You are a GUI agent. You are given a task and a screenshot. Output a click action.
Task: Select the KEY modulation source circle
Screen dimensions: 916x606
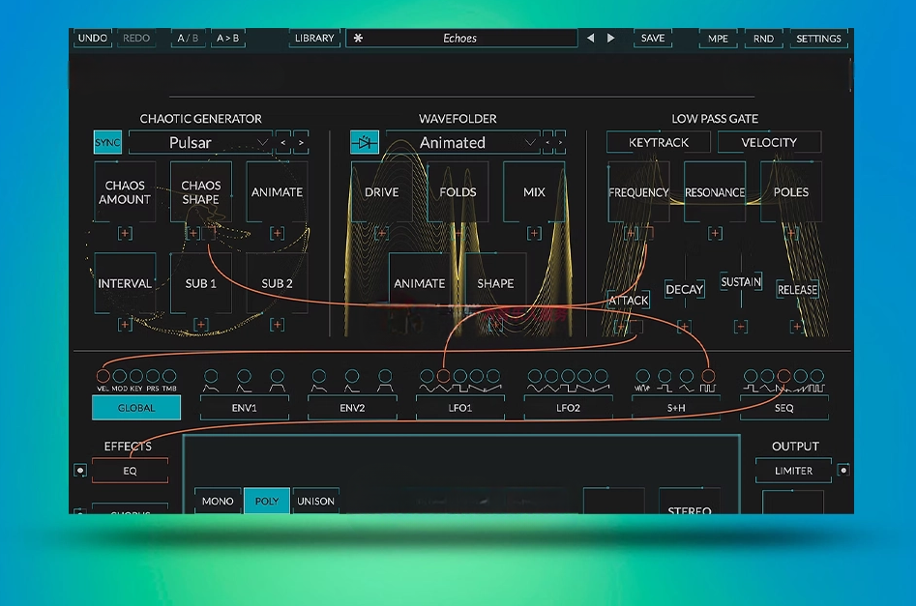[x=136, y=375]
